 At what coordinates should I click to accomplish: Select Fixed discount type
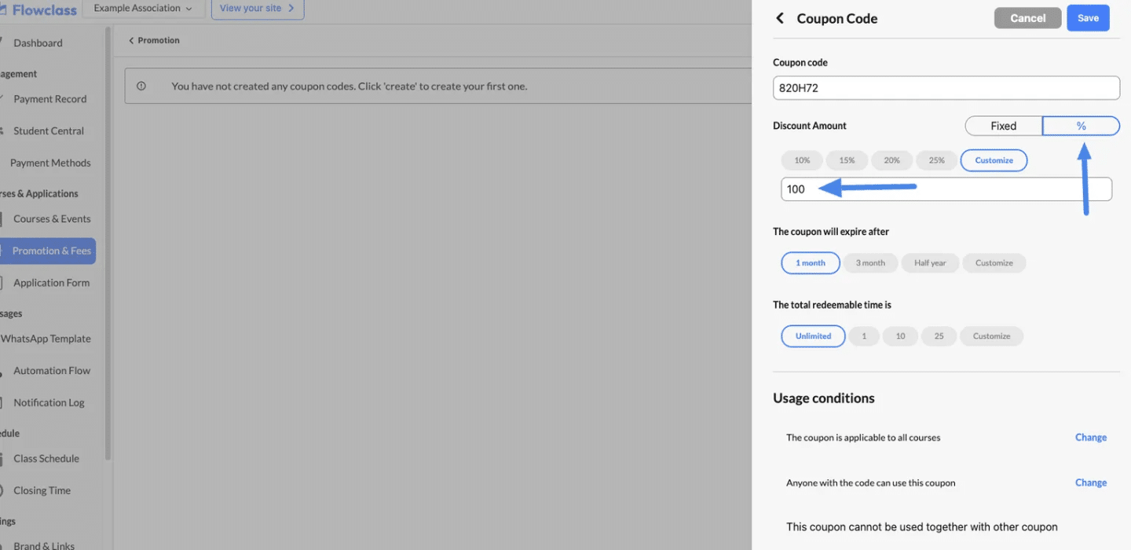click(x=1003, y=126)
